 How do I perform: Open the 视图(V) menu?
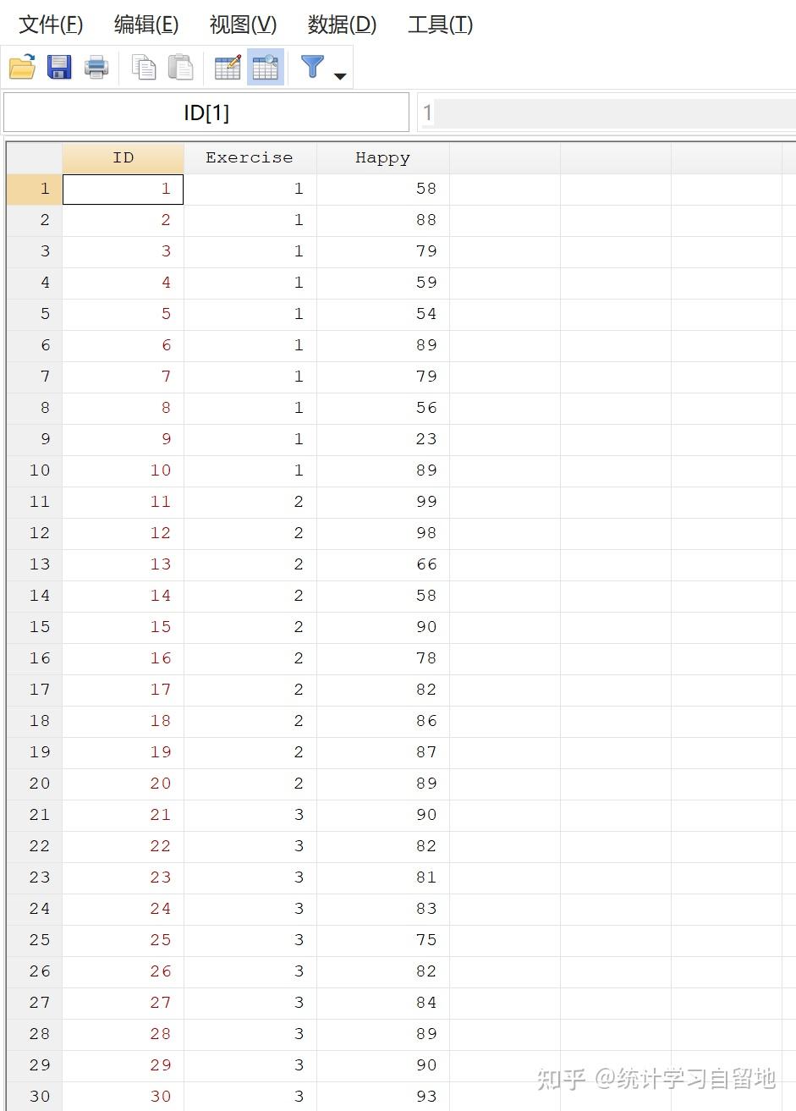click(x=243, y=25)
